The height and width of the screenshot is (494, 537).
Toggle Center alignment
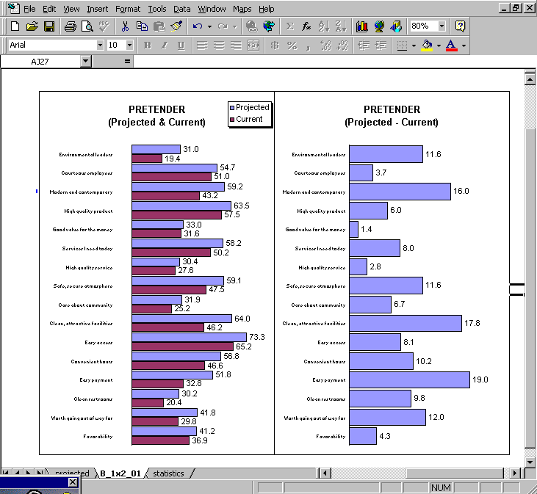pos(219,46)
